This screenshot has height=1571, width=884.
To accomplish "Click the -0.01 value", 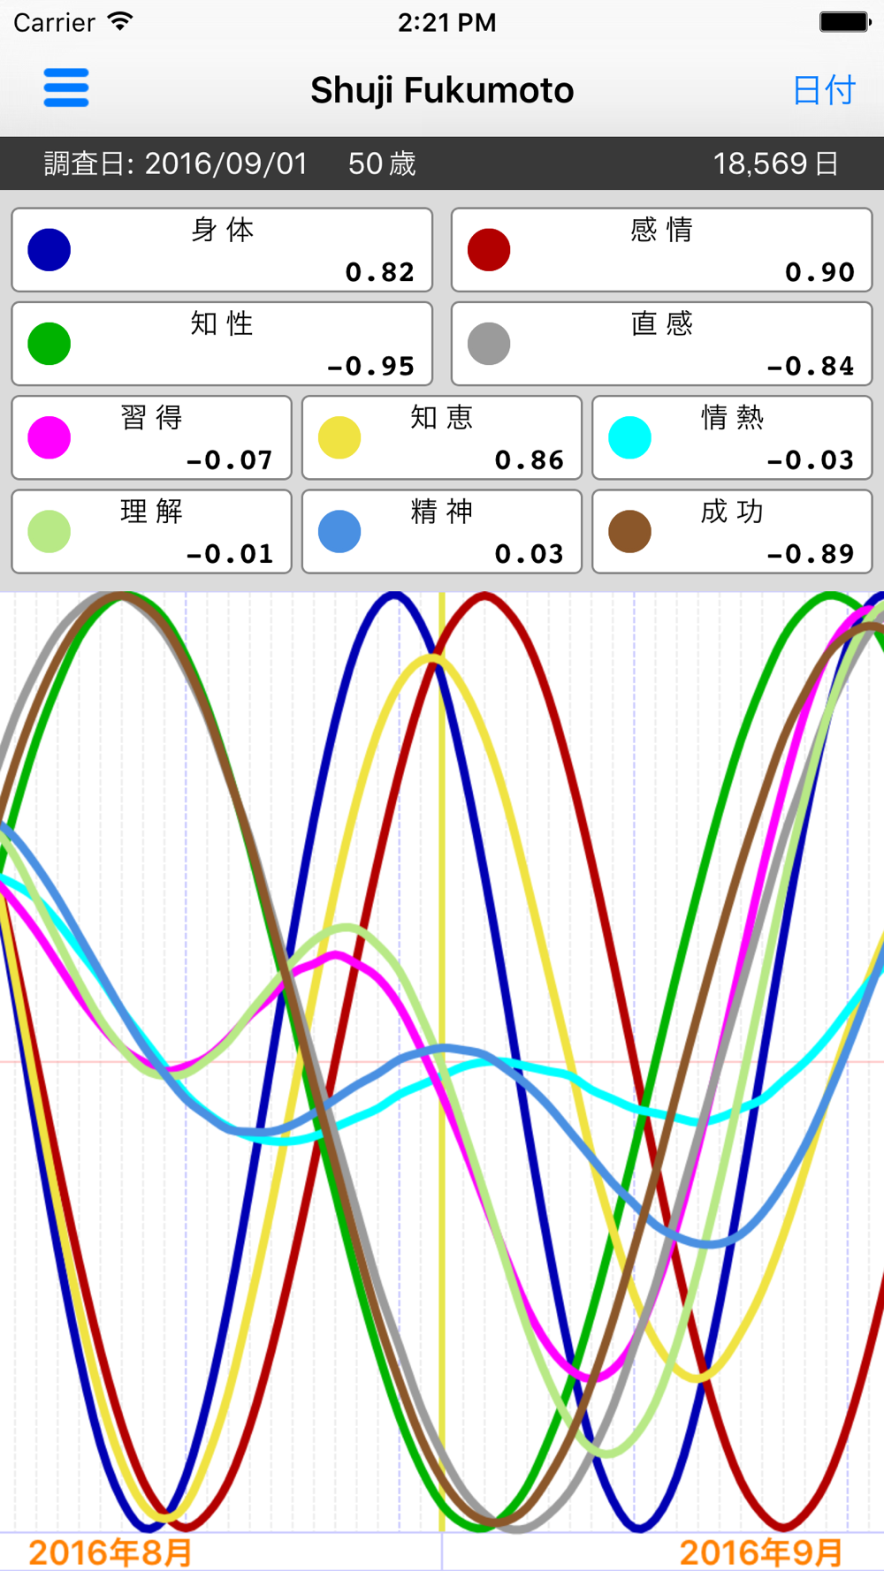I will point(230,553).
